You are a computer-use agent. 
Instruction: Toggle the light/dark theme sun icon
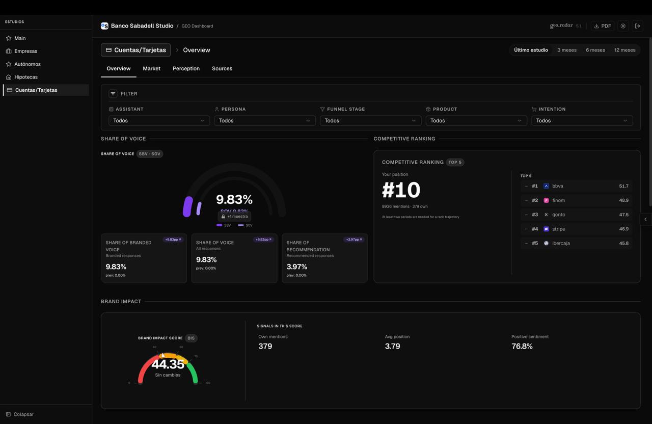(x=623, y=26)
